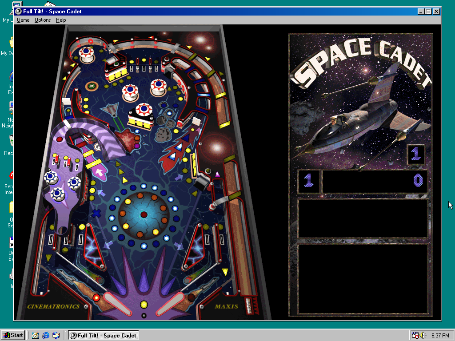Click the volume speaker tray icon
The height and width of the screenshot is (341, 455).
[x=422, y=335]
